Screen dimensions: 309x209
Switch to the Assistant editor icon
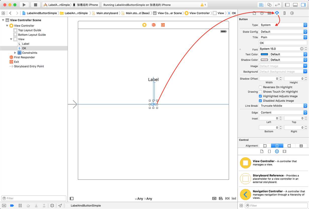coord(269,5)
